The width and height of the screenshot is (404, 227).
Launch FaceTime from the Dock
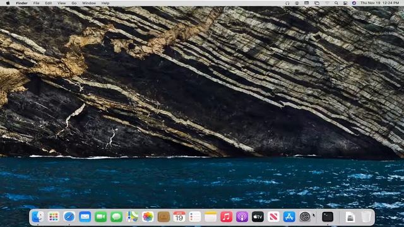101,217
